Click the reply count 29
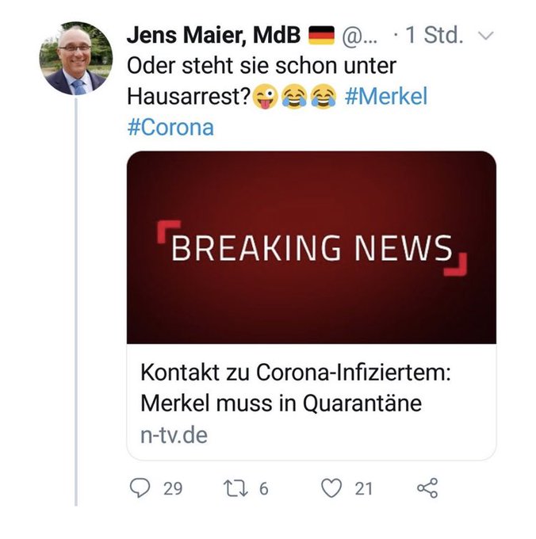 coord(173,488)
